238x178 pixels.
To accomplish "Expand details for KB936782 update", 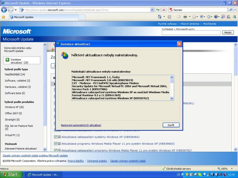I will pos(59,150).
